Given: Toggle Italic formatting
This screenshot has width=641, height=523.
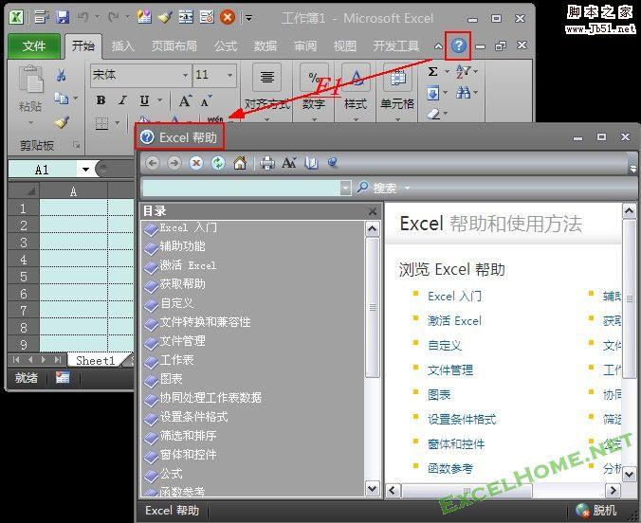Looking at the screenshot, I should (x=122, y=100).
